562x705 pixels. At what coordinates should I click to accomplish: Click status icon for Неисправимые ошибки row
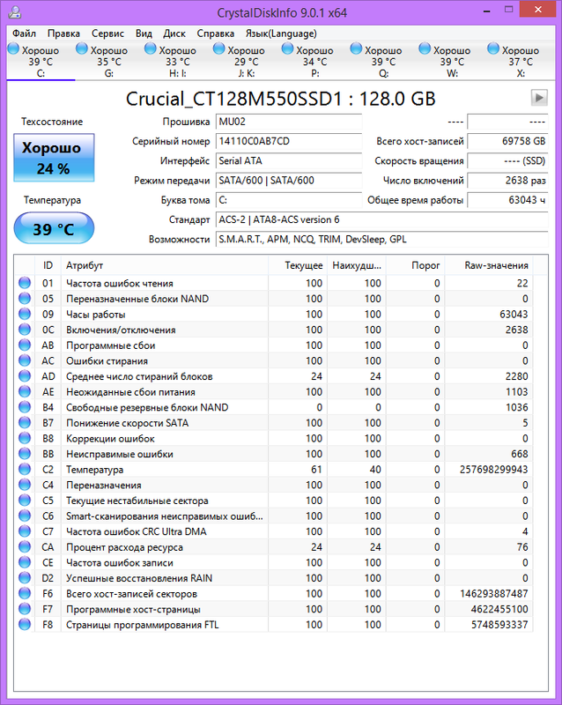pyautogui.click(x=25, y=454)
